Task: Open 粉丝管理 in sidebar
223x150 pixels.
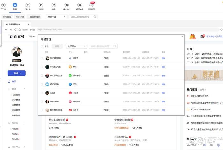Action: (16, 110)
